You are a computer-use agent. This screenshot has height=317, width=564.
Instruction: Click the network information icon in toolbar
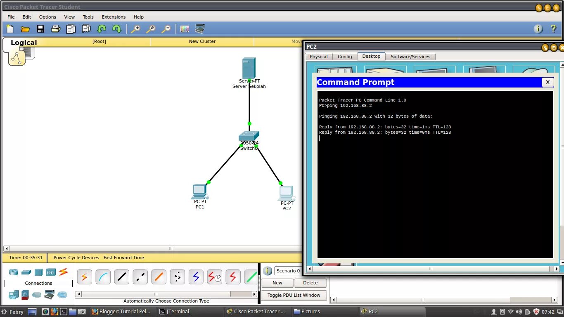pos(538,29)
